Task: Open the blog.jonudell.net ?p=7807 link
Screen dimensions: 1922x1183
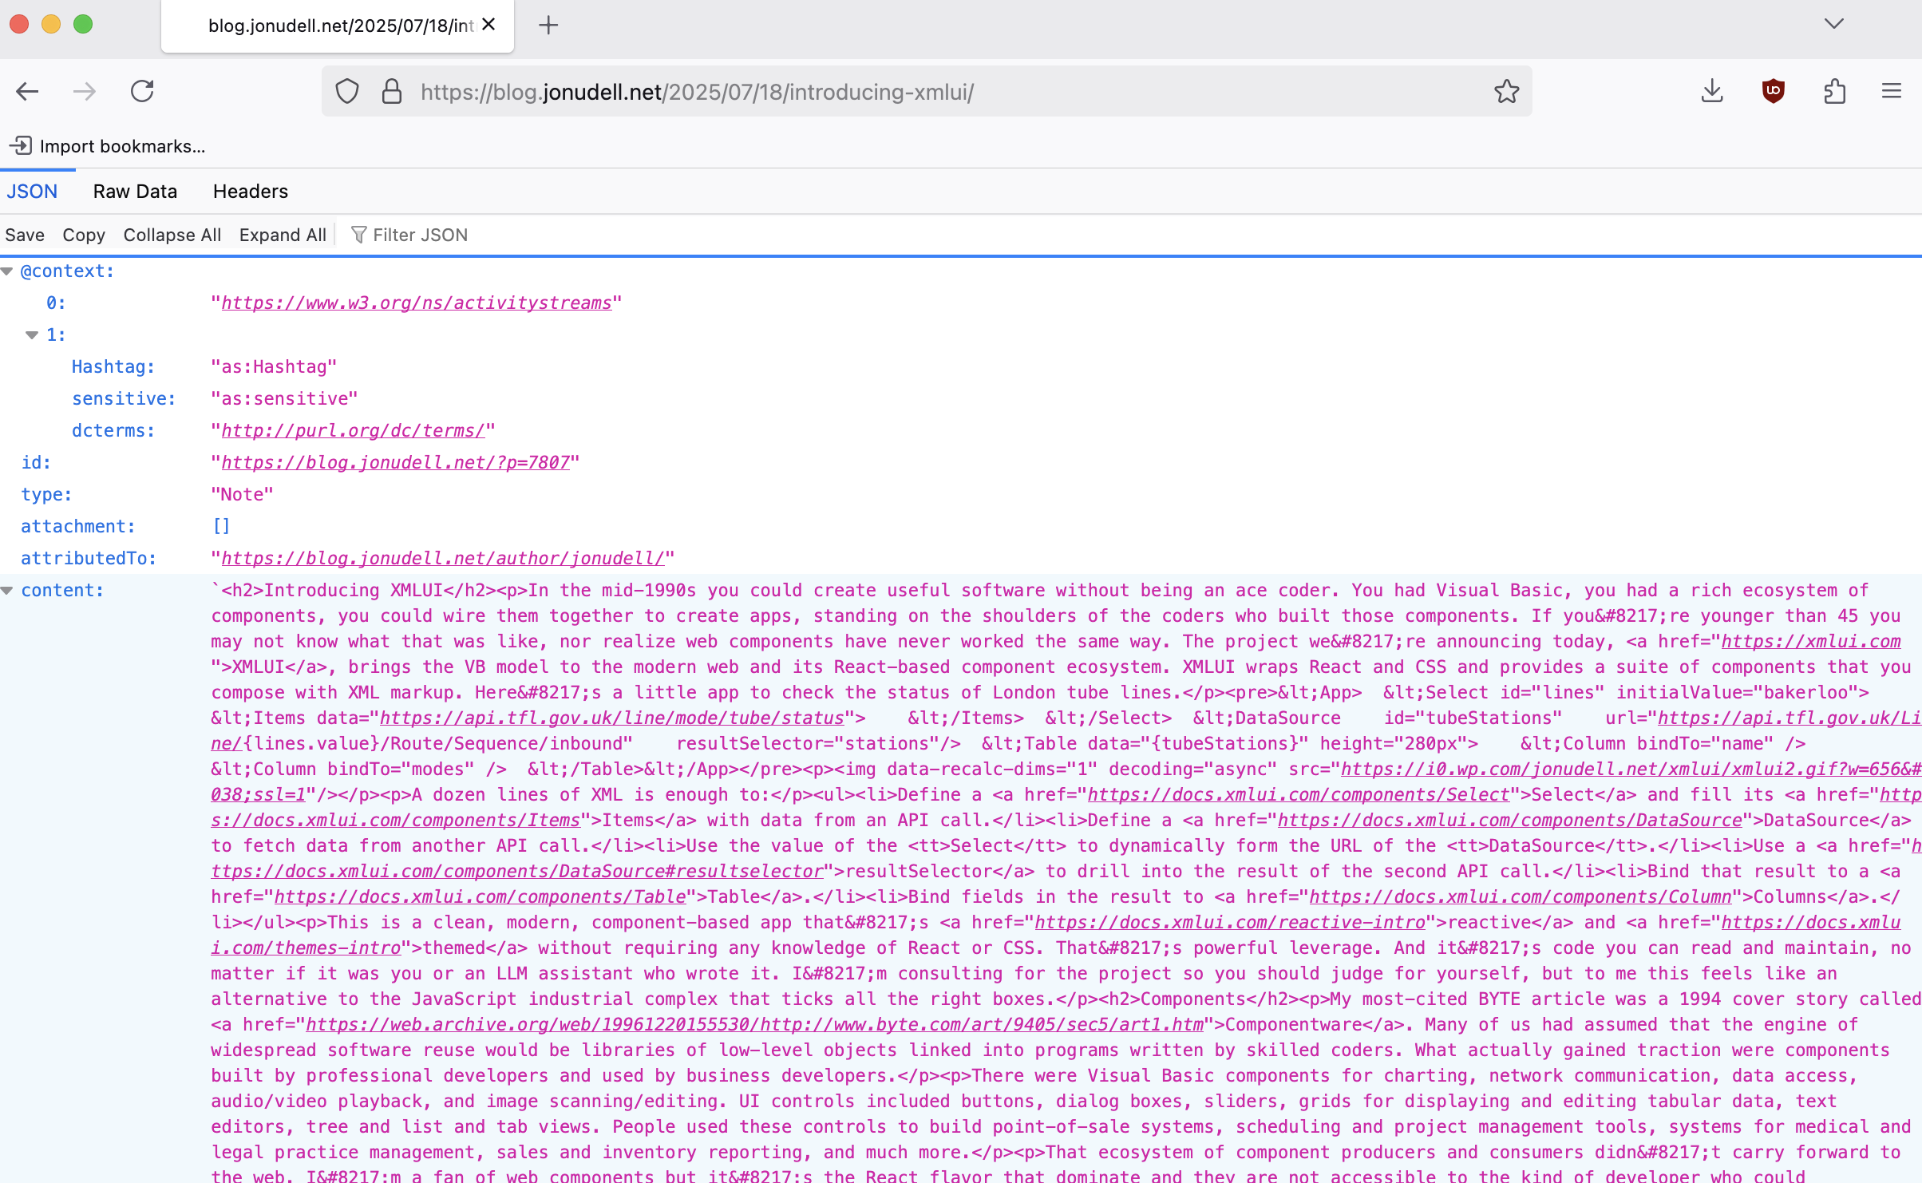Action: click(396, 463)
